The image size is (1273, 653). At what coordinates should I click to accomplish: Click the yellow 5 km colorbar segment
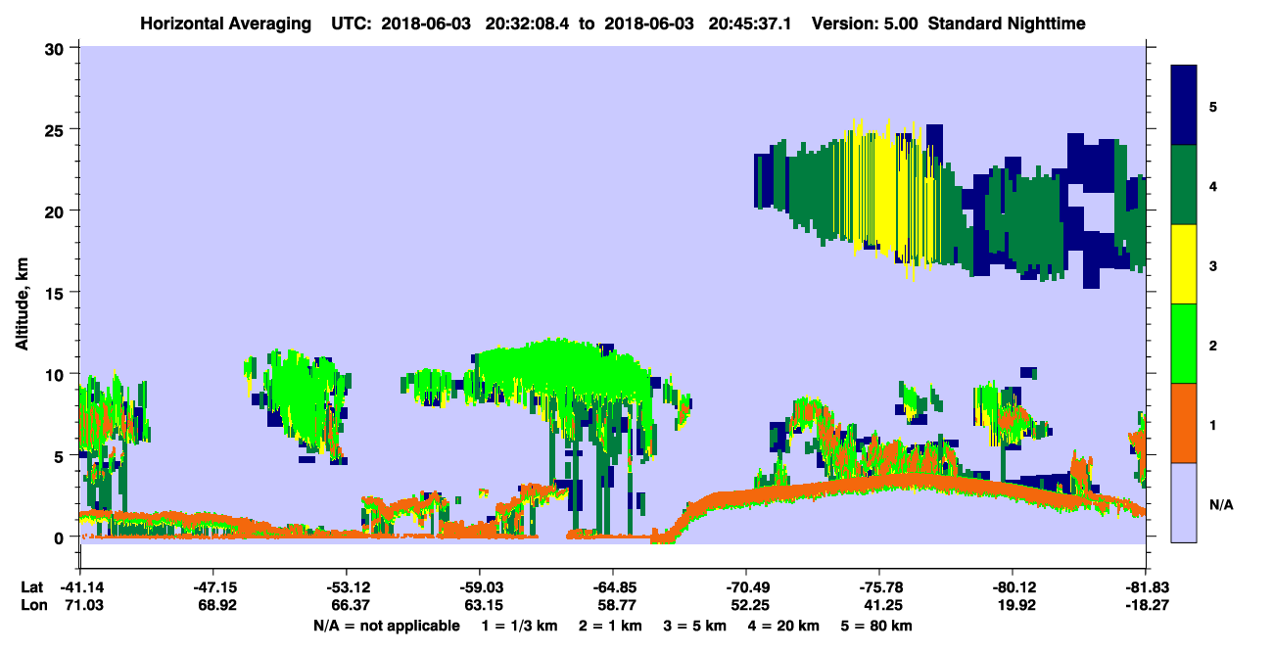[1184, 264]
